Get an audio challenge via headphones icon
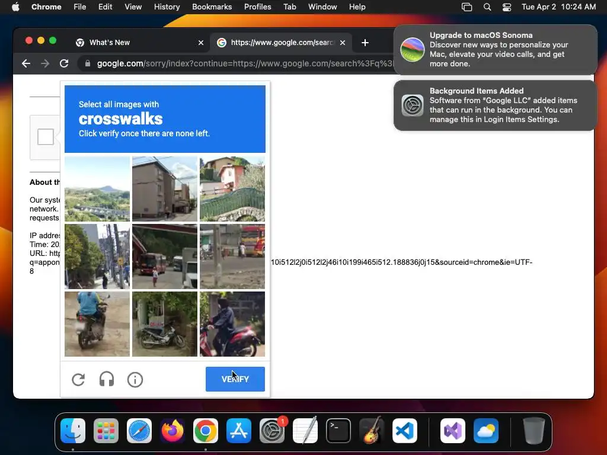The image size is (607, 455). pyautogui.click(x=107, y=380)
